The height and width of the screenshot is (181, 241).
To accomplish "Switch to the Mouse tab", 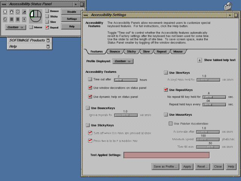I will (178, 51).
